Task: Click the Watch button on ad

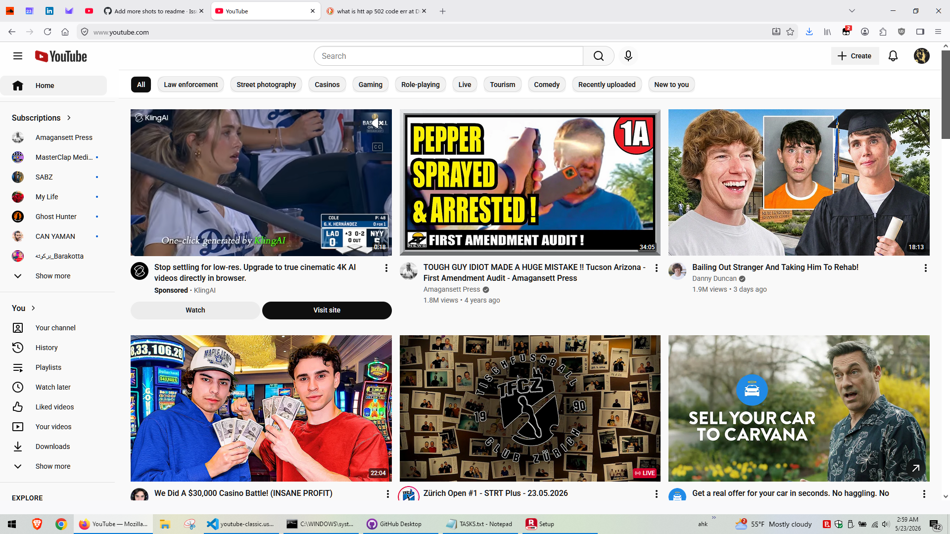Action: tap(195, 310)
